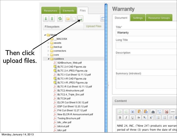Click the Long Title input field
The height and width of the screenshot is (137, 177).
click(x=146, y=45)
